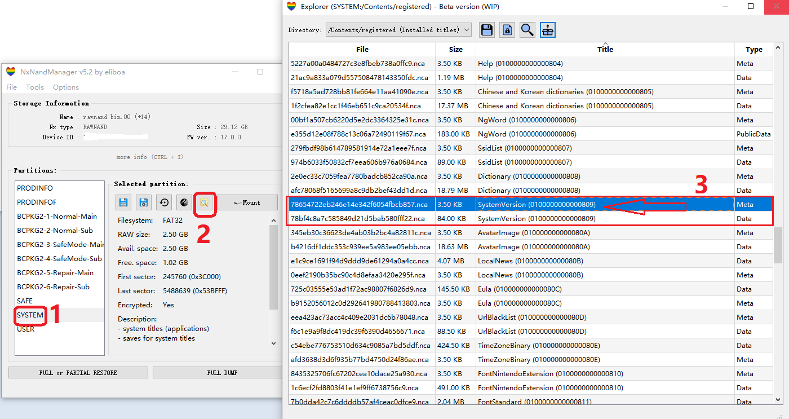The image size is (789, 419).
Task: Select the PRODINFOF partition
Action: tap(60, 202)
